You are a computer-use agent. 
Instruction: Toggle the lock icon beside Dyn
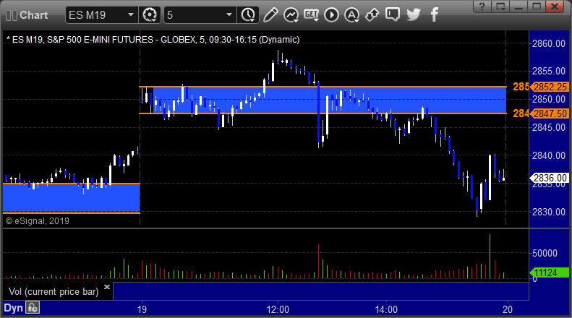(33, 308)
